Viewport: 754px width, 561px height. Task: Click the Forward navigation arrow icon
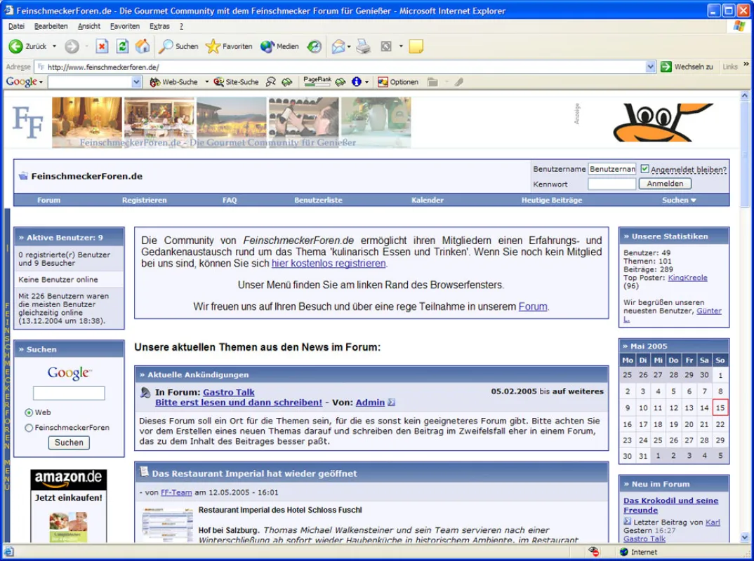[x=72, y=46]
